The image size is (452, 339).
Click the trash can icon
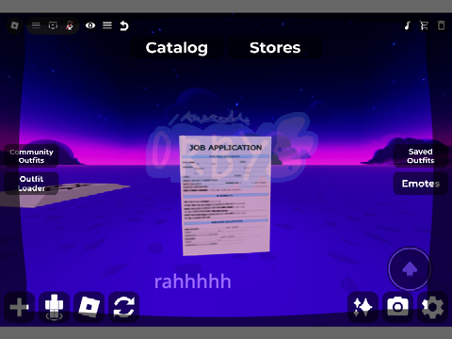coord(442,25)
